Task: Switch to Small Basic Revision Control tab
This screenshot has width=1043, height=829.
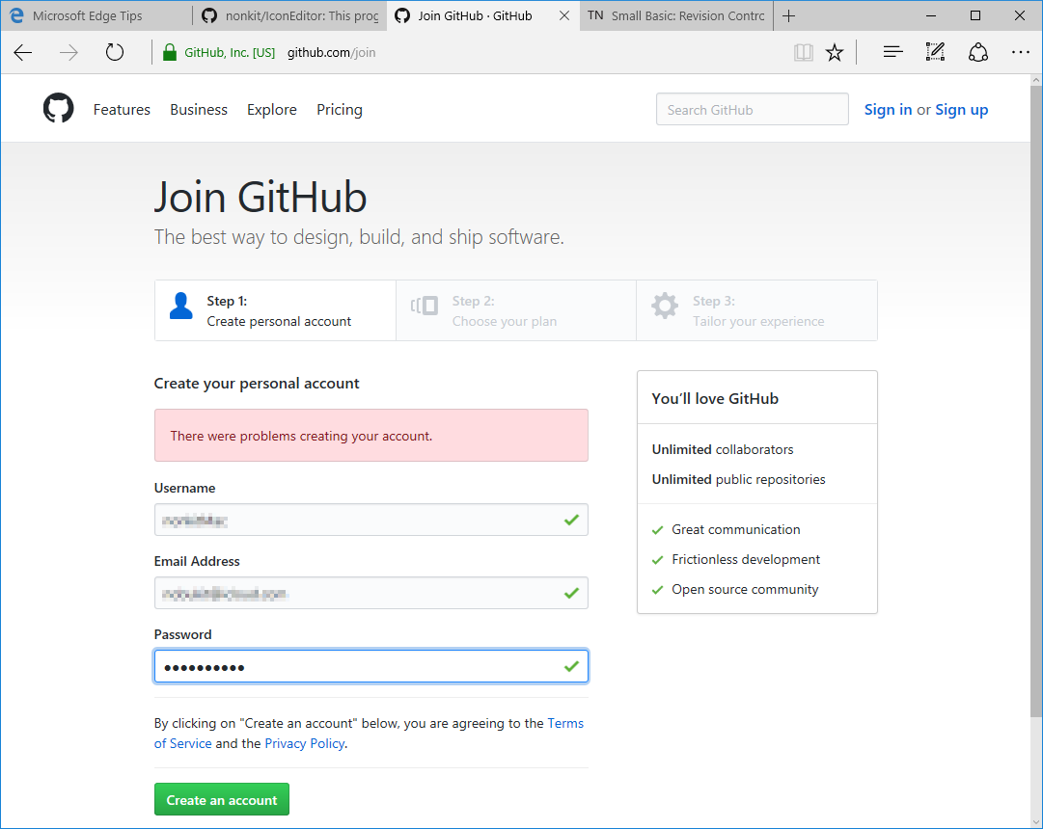Action: coord(676,16)
